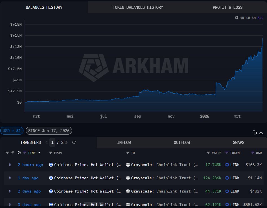Open the Profit & Loss tab
This screenshot has width=267, height=208.
[x=227, y=7]
